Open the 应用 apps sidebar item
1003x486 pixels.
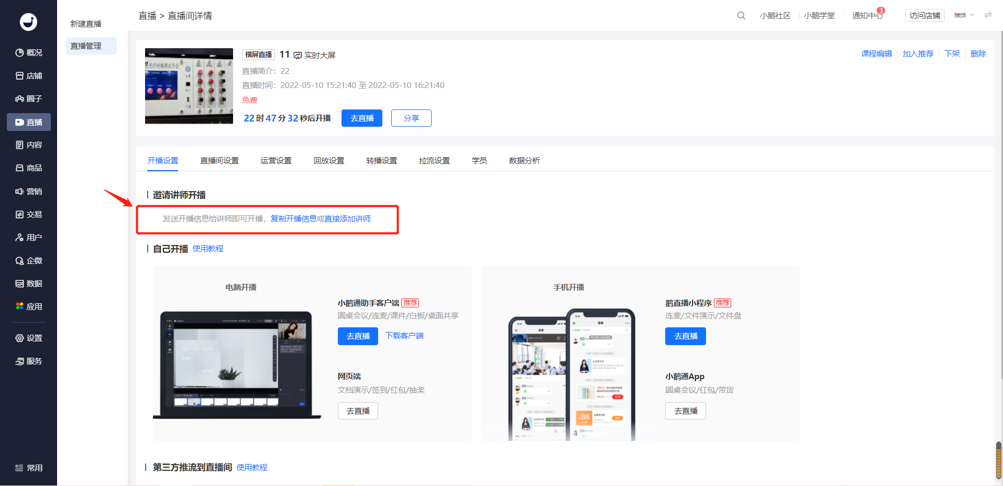[x=29, y=306]
